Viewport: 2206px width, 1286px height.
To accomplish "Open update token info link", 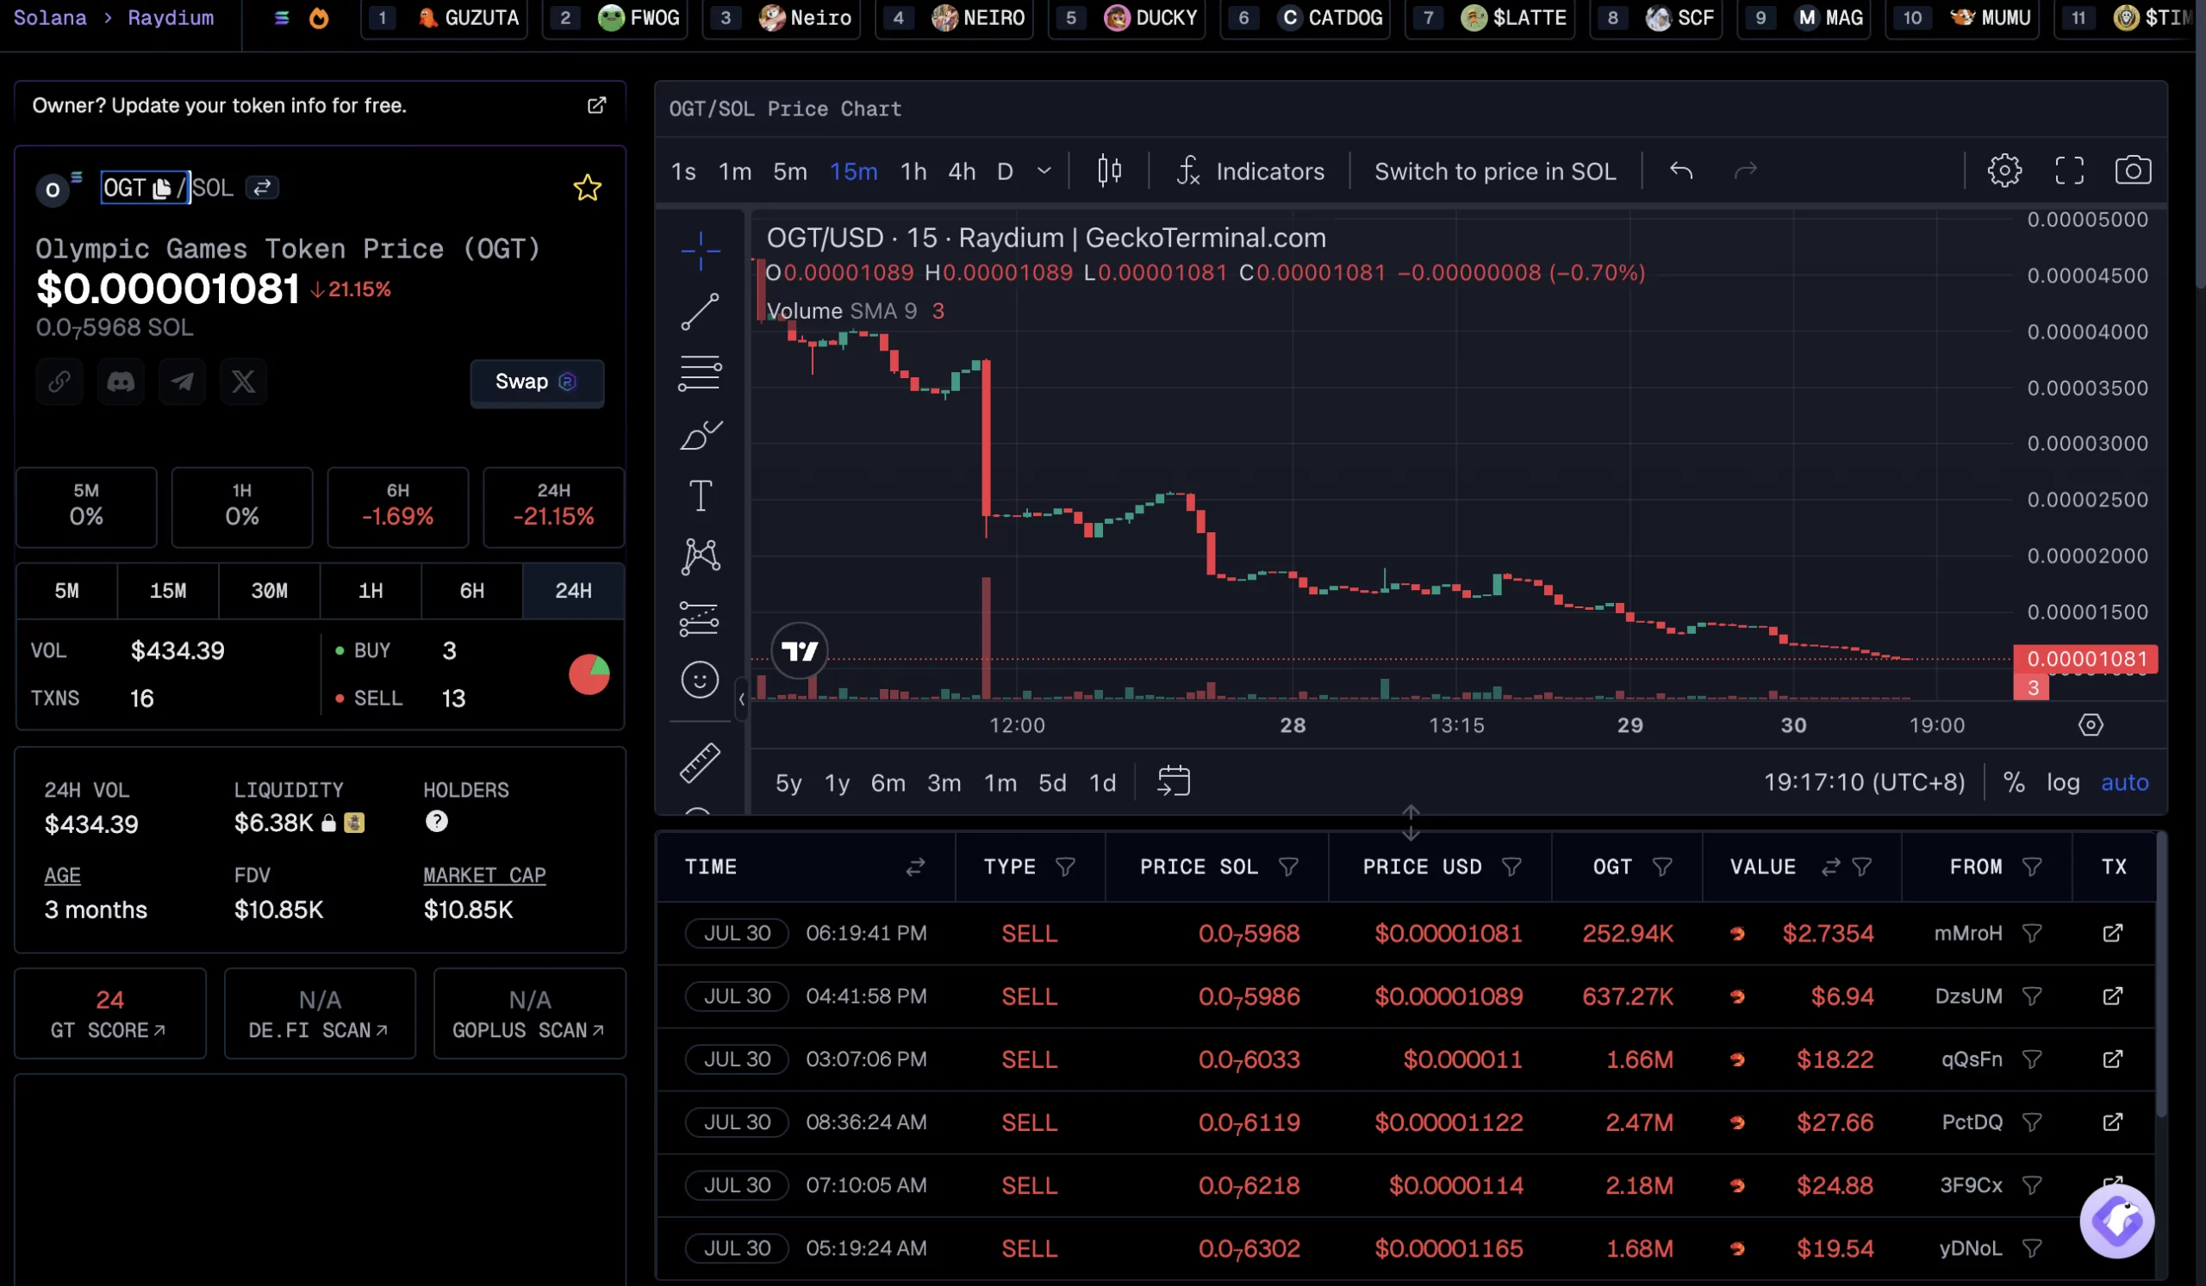I will [596, 105].
